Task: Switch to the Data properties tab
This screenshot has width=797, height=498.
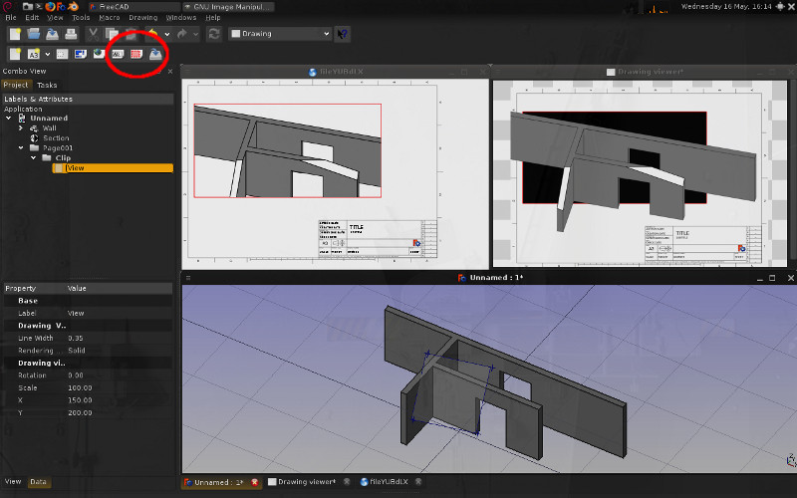Action: (x=38, y=482)
